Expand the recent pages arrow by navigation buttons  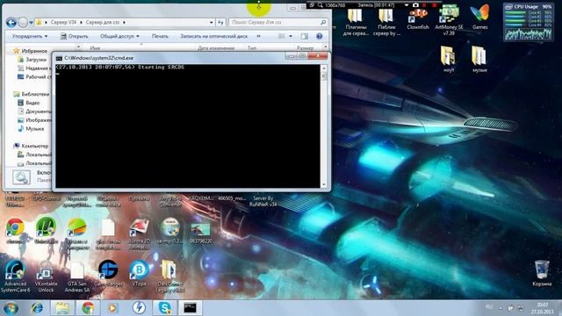(x=32, y=23)
